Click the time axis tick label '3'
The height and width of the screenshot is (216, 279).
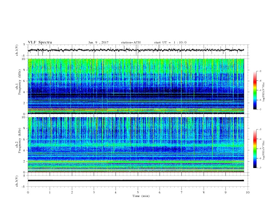click(x=94, y=192)
